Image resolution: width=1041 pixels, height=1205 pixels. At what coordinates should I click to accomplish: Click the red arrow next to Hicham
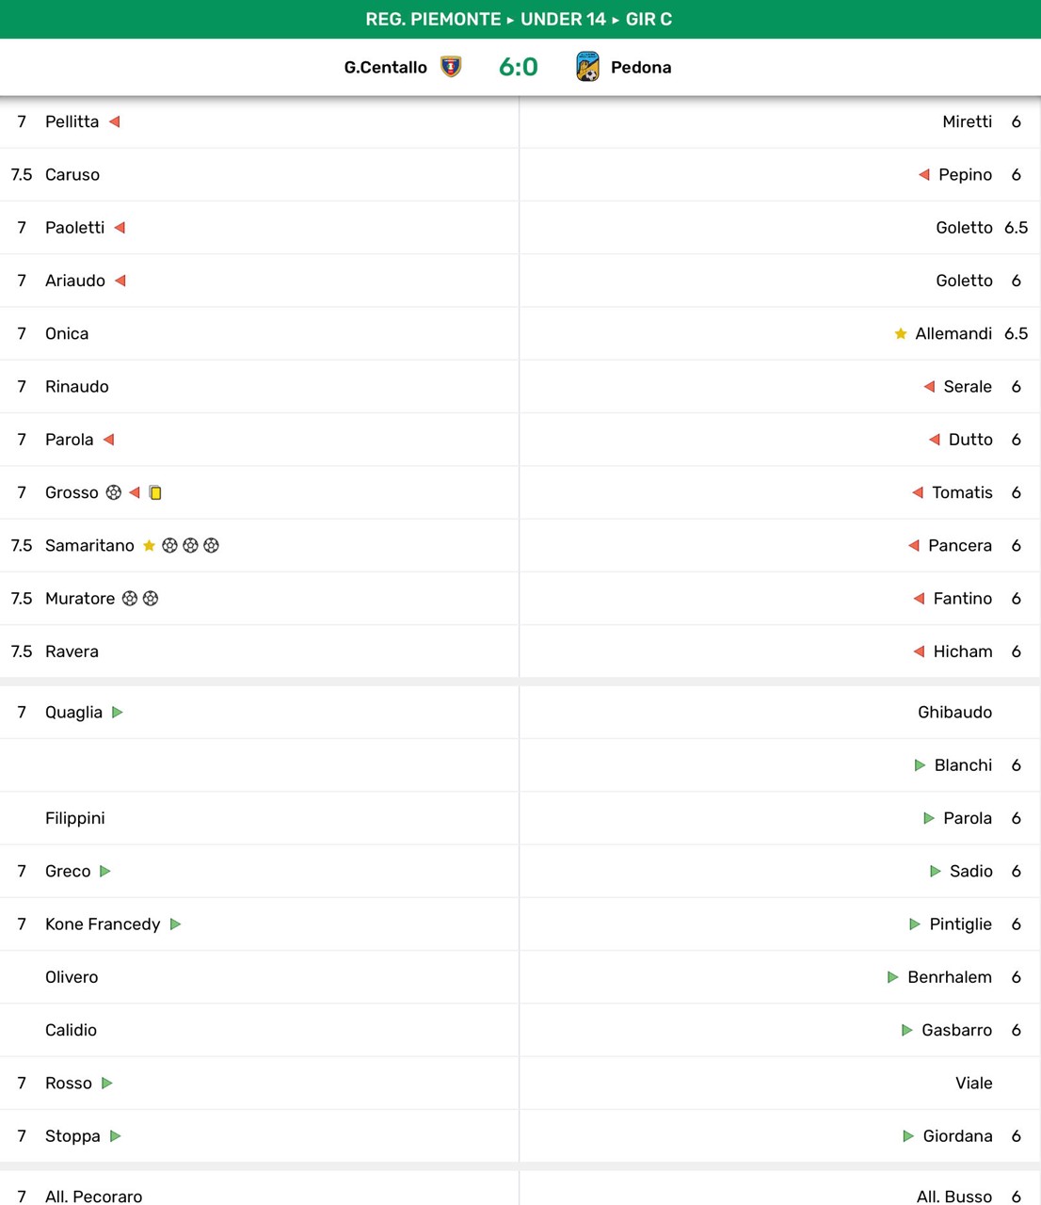click(919, 651)
